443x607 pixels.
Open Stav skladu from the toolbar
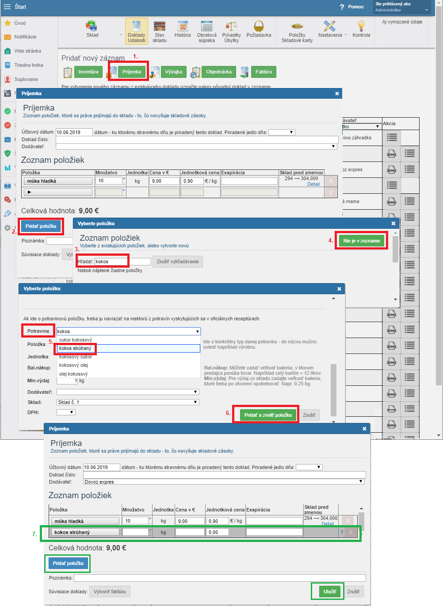(x=160, y=31)
